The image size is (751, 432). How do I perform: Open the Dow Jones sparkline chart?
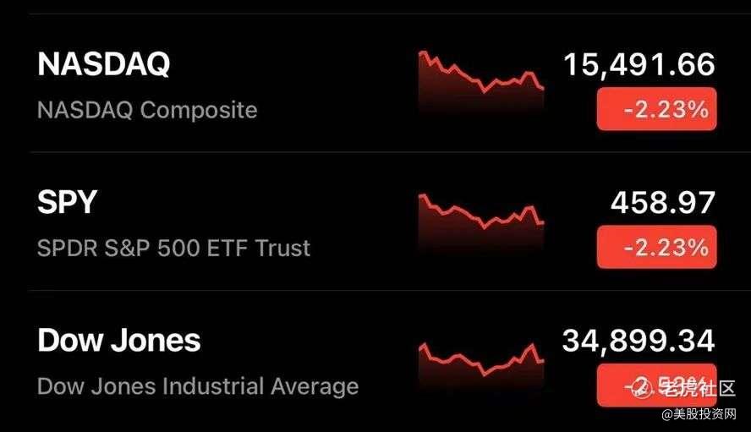point(481,358)
